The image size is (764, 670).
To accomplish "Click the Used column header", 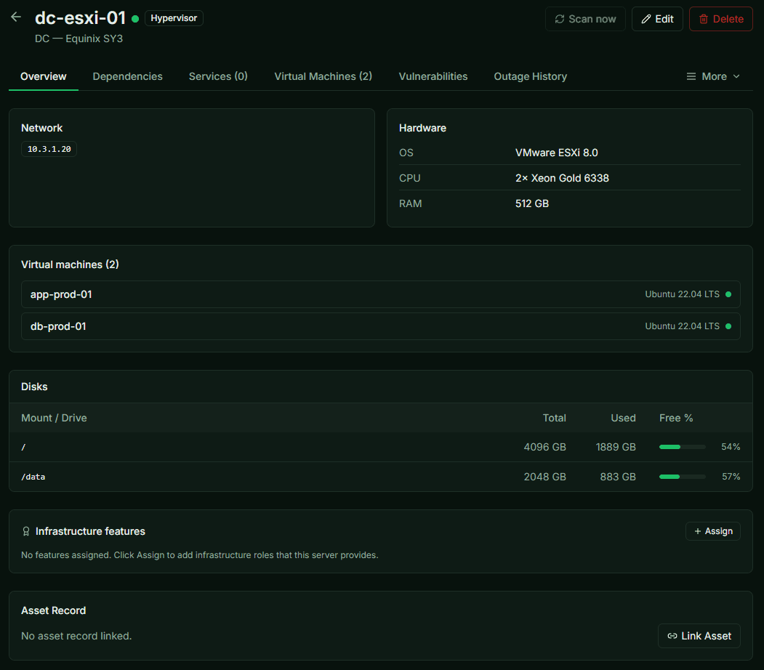I will [x=623, y=418].
